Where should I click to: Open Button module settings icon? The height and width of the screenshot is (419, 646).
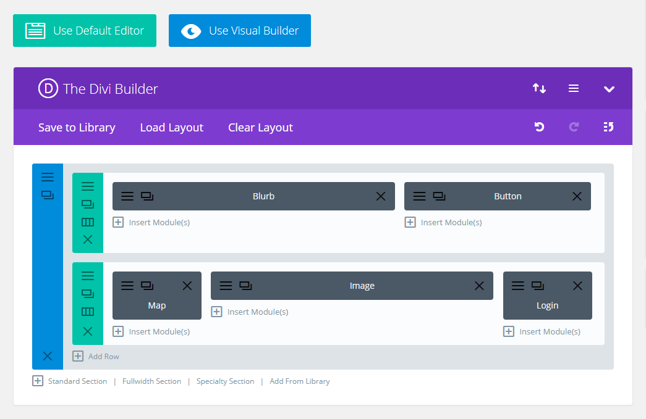[419, 196]
